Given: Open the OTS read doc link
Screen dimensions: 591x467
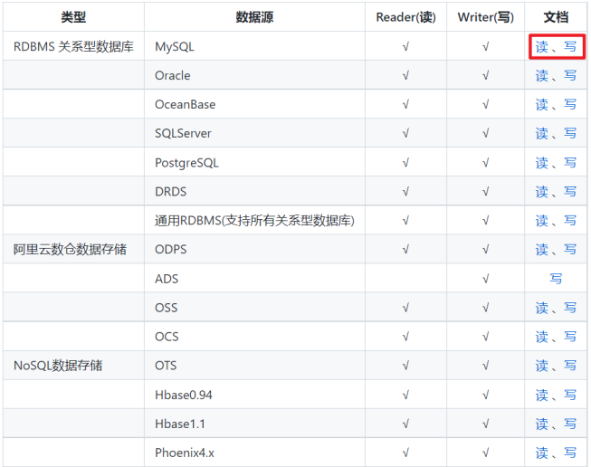Looking at the screenshot, I should (x=542, y=366).
